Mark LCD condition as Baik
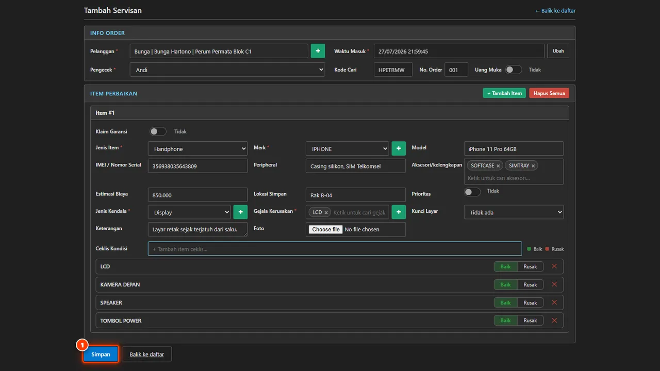This screenshot has height=371, width=660. (x=505, y=266)
